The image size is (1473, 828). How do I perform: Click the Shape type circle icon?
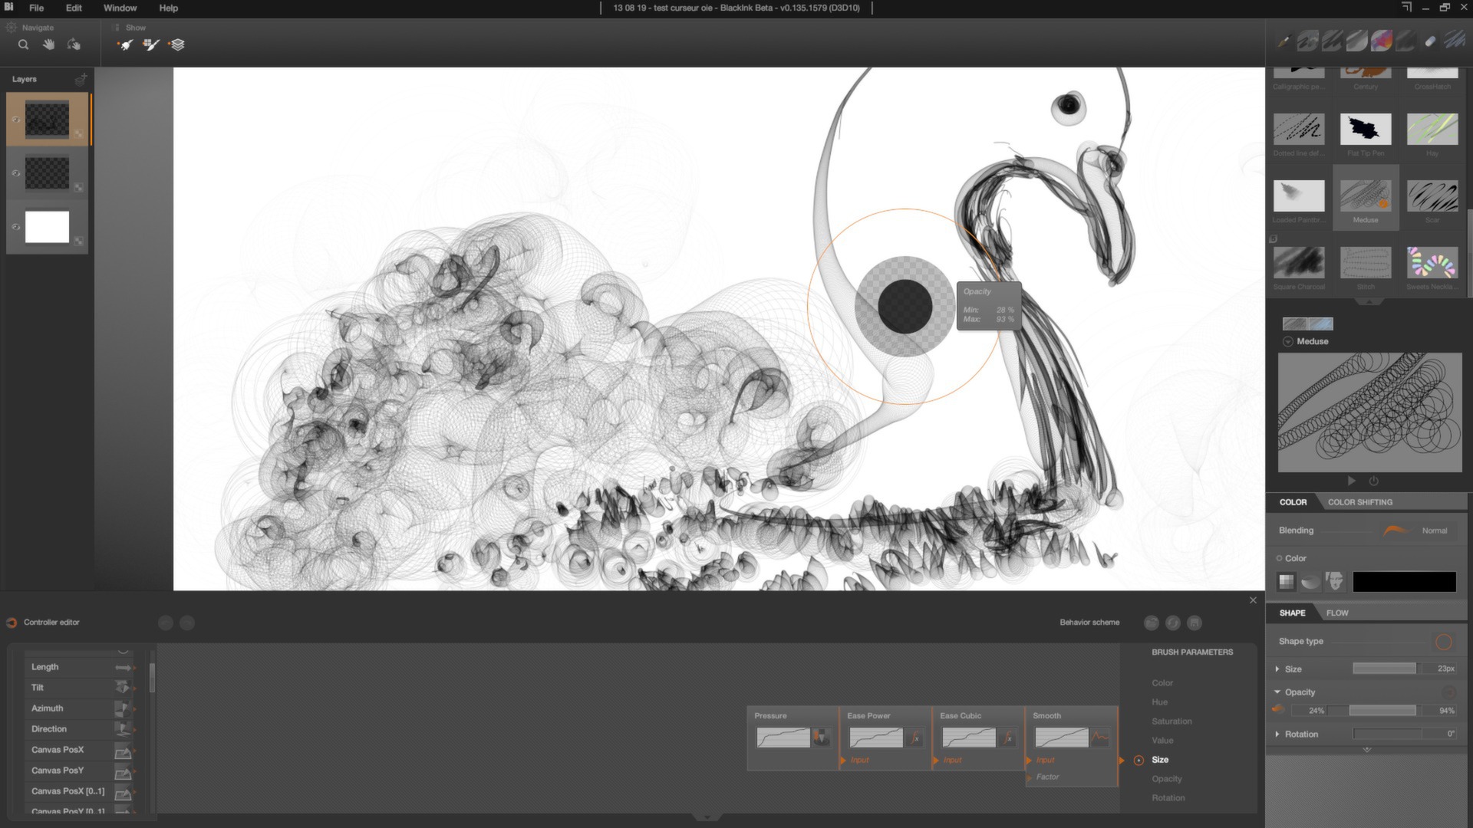1443,642
